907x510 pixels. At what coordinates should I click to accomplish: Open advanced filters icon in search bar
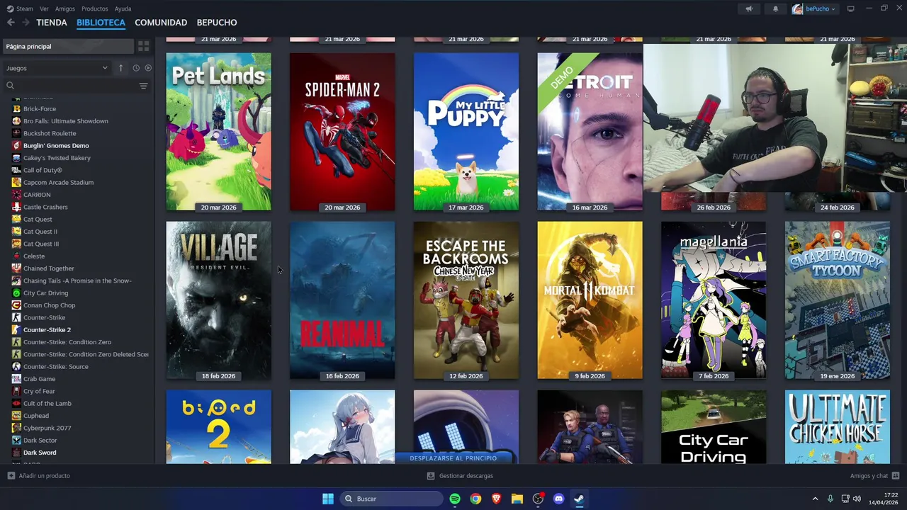[x=143, y=86]
